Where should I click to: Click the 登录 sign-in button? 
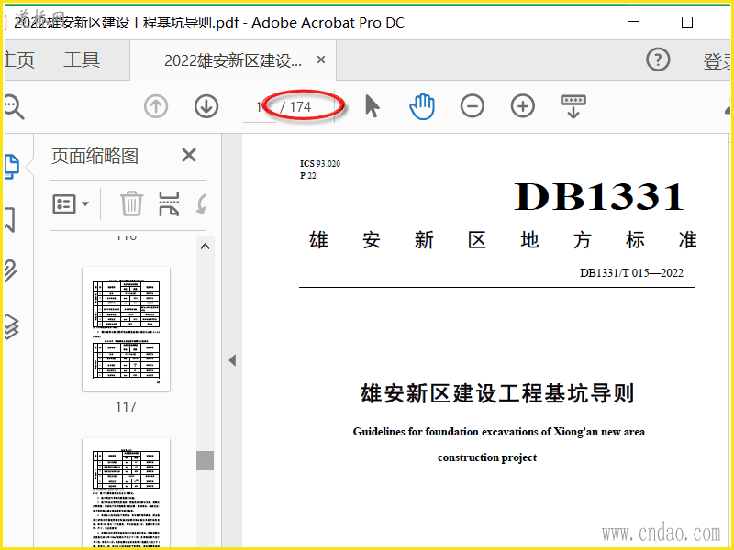tap(717, 61)
